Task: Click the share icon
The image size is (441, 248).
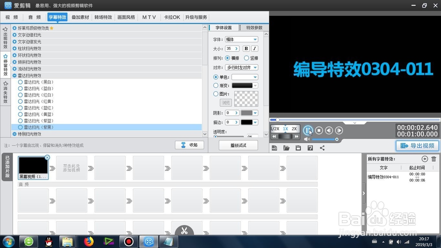Action: click(322, 148)
